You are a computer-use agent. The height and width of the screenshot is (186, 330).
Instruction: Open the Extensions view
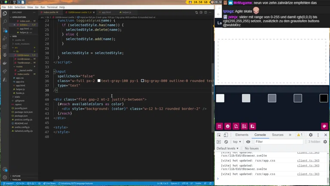pos(5,46)
